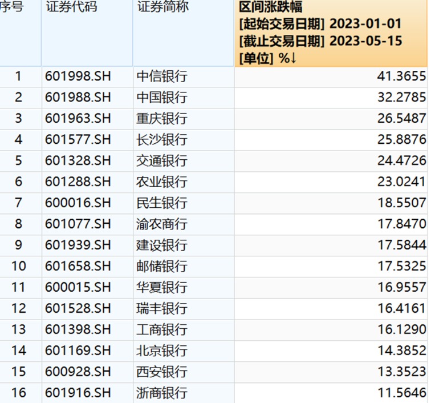Select the 中国银行 name cell

pyautogui.click(x=162, y=98)
